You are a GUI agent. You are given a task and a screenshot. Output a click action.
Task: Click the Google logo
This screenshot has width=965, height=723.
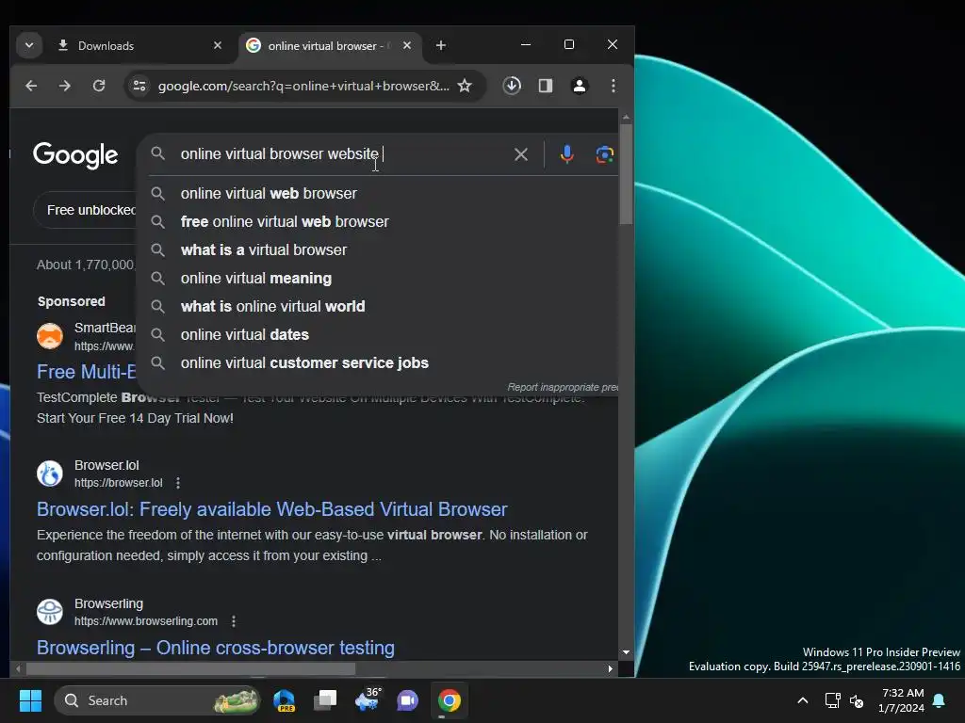tap(75, 155)
